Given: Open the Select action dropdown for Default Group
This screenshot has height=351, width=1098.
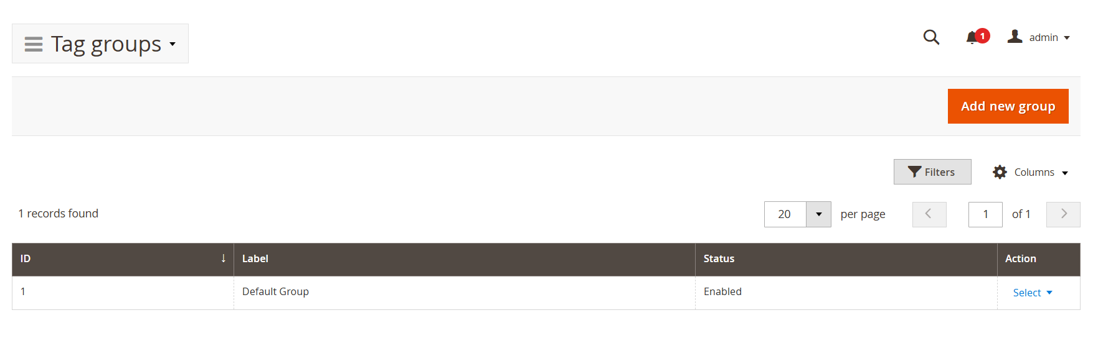Looking at the screenshot, I should coord(1032,293).
